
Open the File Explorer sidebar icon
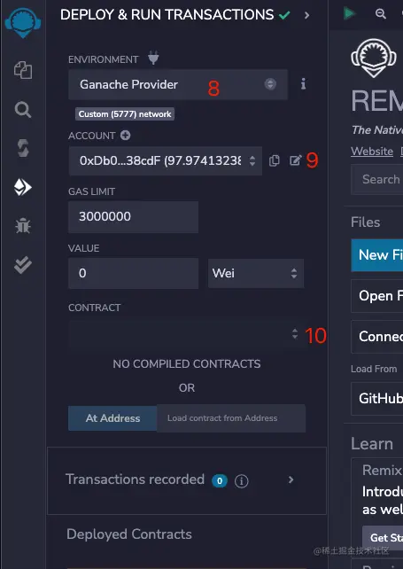click(23, 70)
